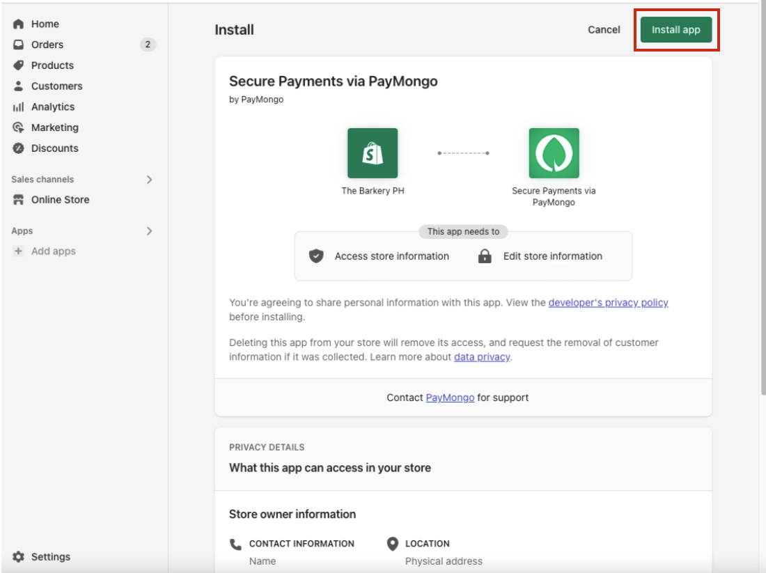Click the 'Name' text under Contact Information
The width and height of the screenshot is (766, 573).
click(x=263, y=561)
